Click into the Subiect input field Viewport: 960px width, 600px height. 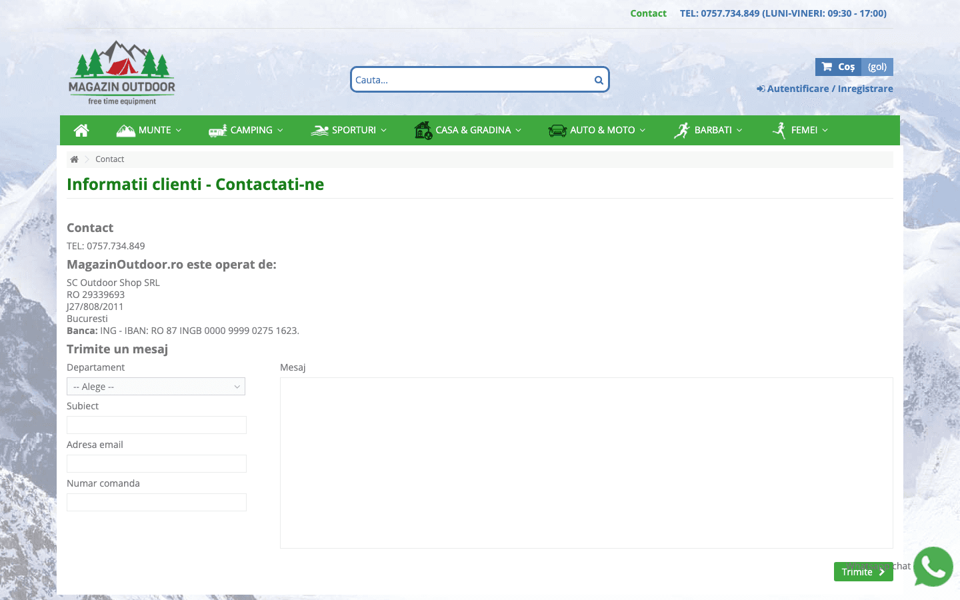pos(157,425)
